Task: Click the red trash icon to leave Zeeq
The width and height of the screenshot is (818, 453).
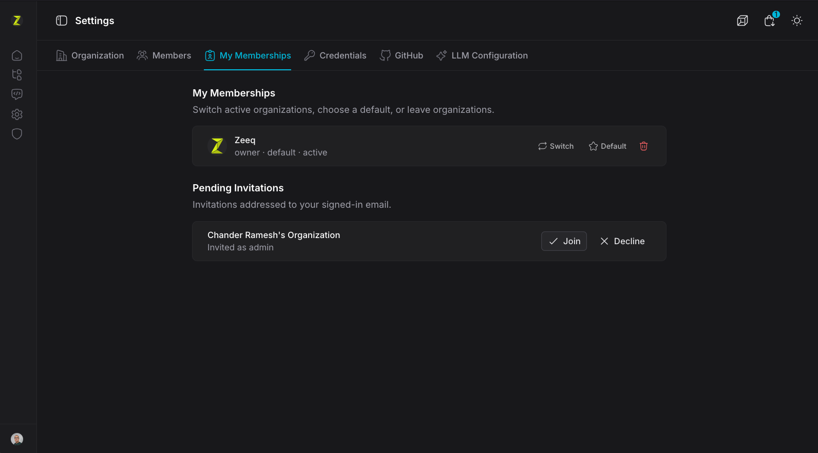Action: pos(644,146)
